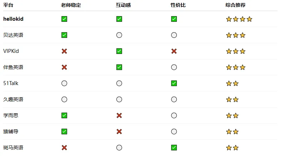Click the 综合推荐 column header
The image size is (281, 159).
(x=235, y=5)
